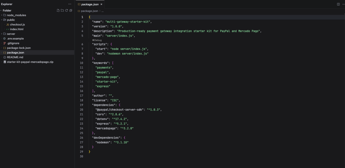Open index.html in the file tree
Screen dimensions: 345x168
coord(17,29)
